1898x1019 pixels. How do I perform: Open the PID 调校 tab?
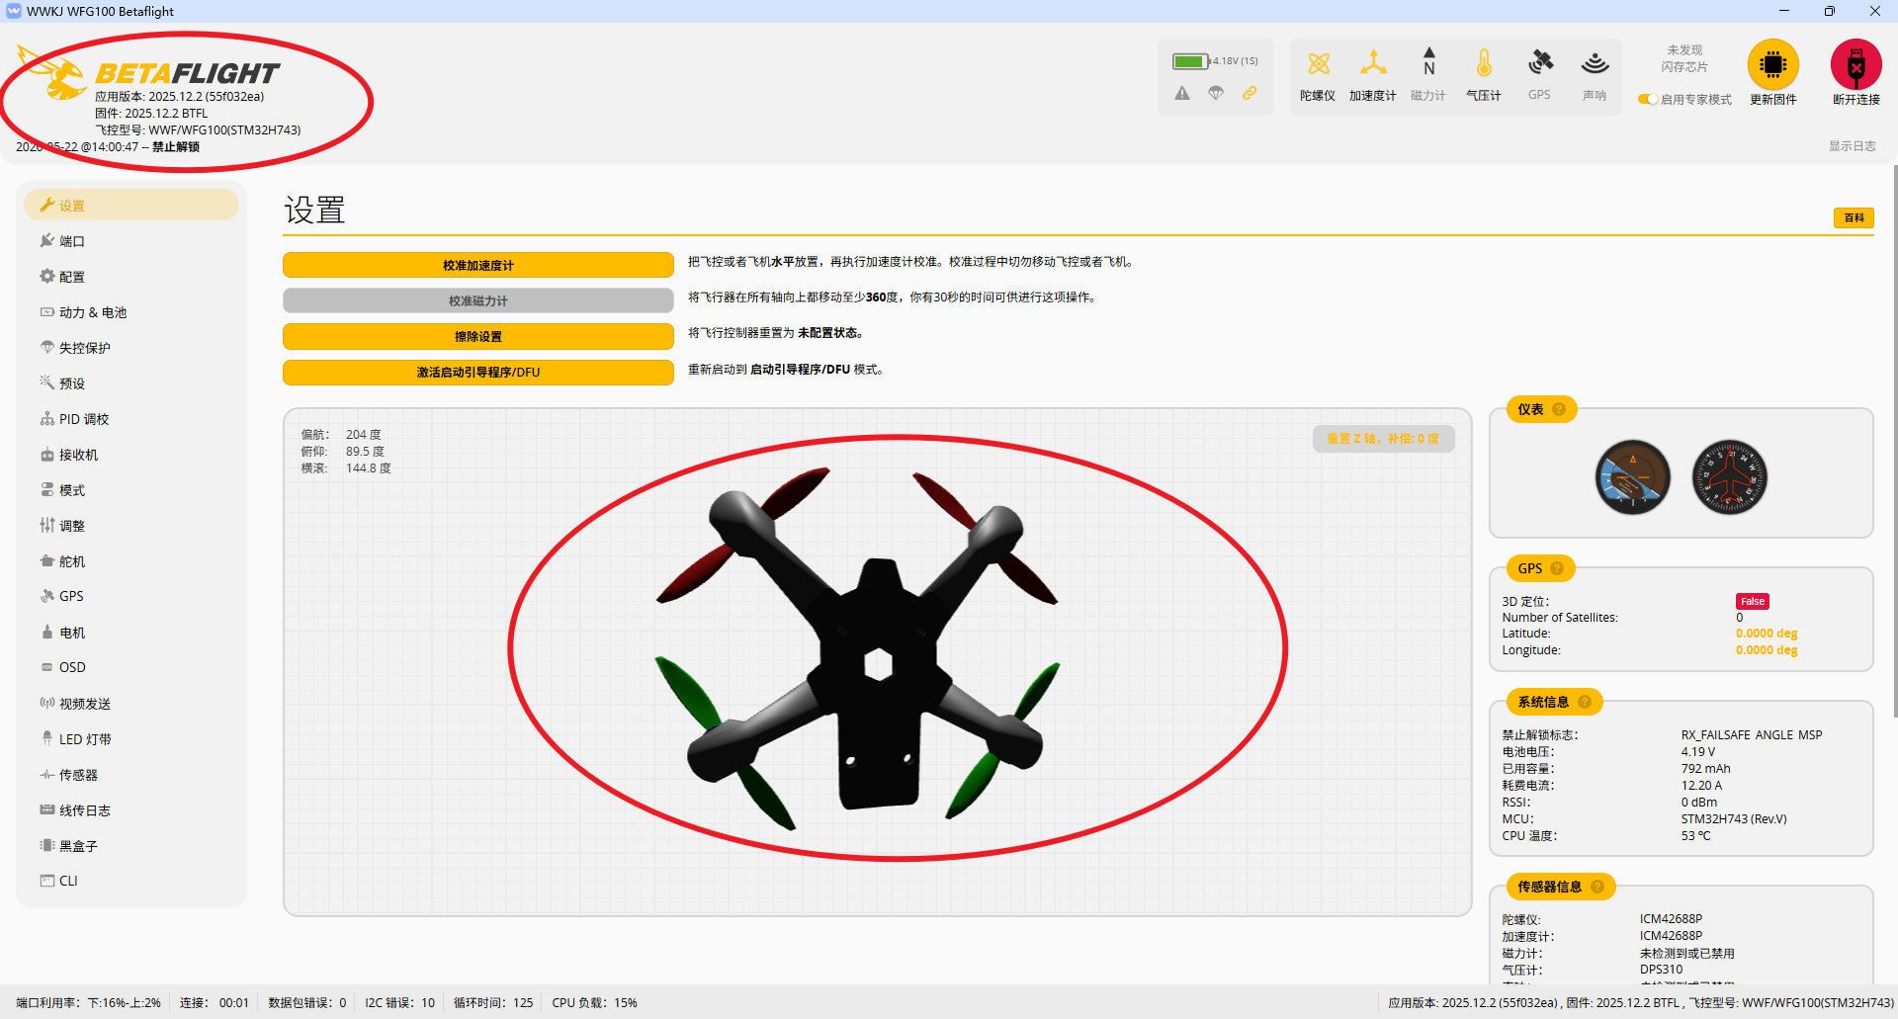[x=131, y=419]
